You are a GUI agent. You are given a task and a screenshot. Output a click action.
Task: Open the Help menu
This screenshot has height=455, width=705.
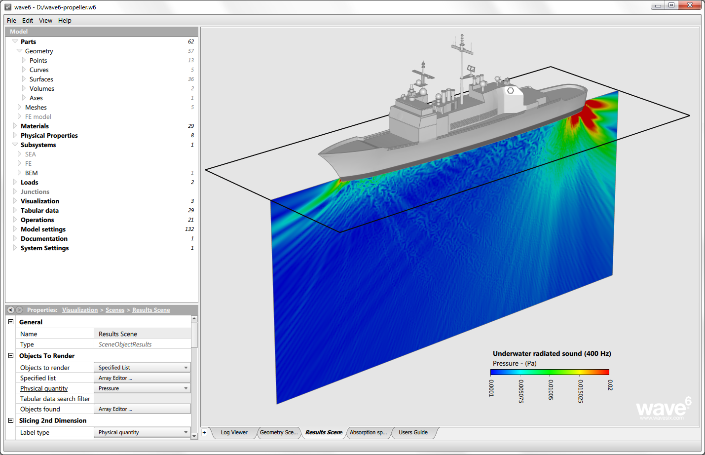(65, 20)
